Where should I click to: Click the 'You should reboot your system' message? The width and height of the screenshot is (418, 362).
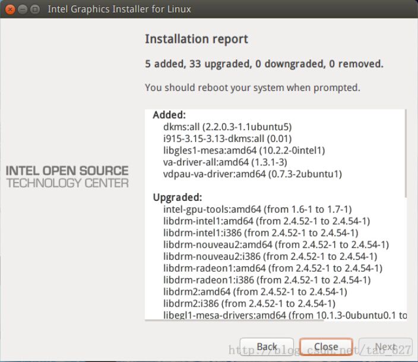pos(252,87)
